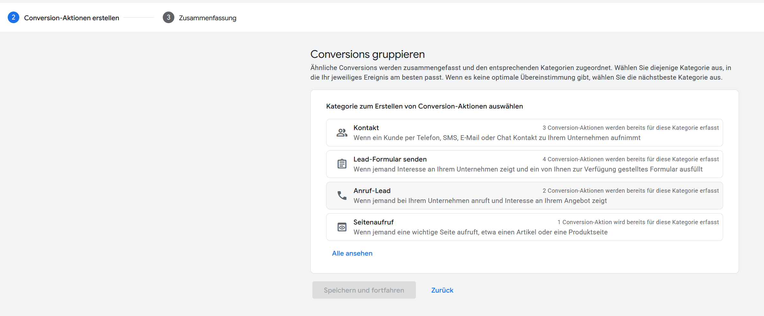Click Kontakt's description about Telefon, SMS, E-Mail
The width and height of the screenshot is (764, 316).
click(497, 138)
